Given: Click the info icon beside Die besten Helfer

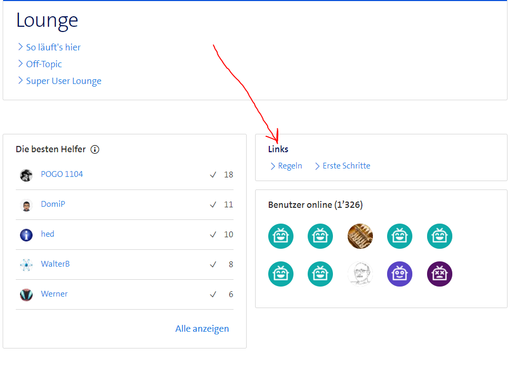Looking at the screenshot, I should click(95, 150).
